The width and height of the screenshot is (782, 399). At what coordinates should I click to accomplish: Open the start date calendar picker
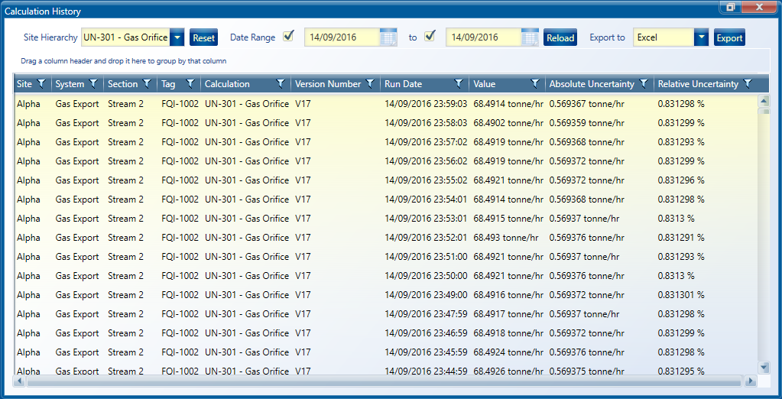pyautogui.click(x=388, y=37)
